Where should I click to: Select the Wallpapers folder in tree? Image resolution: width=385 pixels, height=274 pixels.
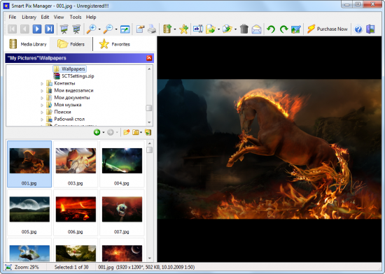point(70,69)
